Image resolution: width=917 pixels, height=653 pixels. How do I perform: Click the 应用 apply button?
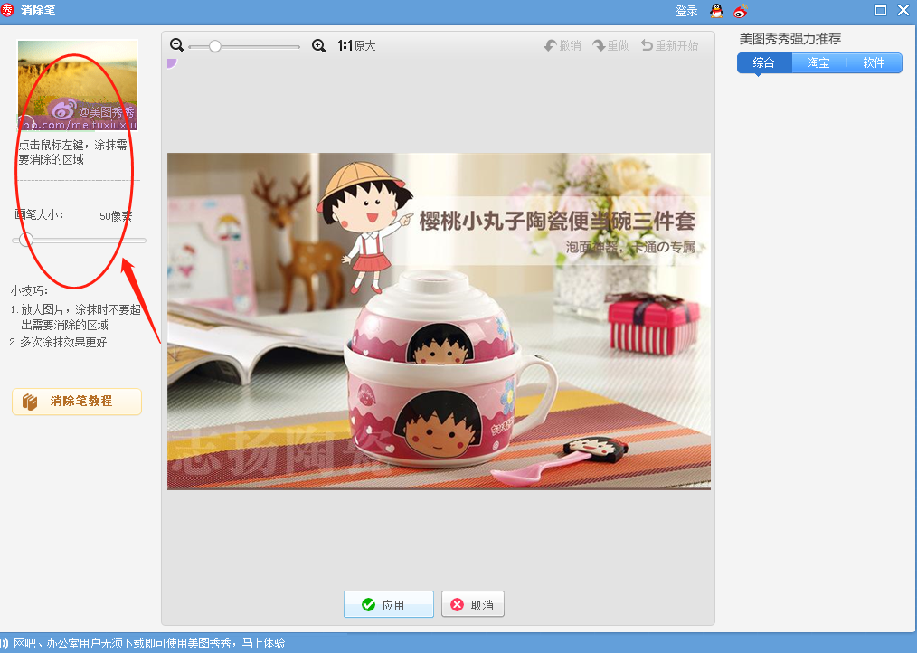pyautogui.click(x=389, y=604)
